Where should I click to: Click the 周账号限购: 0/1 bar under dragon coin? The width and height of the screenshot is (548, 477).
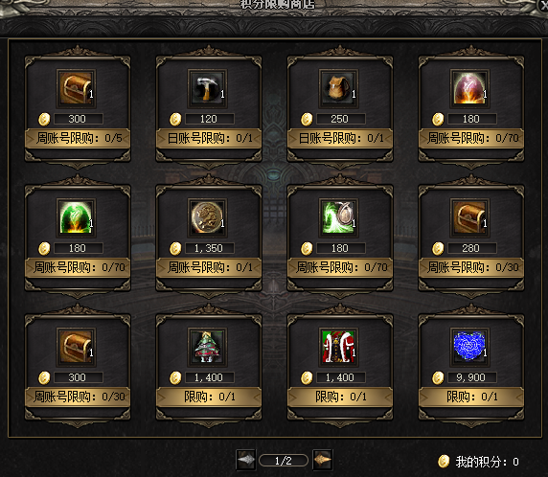(209, 267)
